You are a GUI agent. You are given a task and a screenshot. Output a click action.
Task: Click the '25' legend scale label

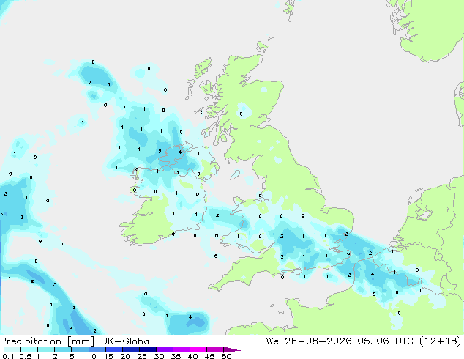pyautogui.click(x=142, y=356)
